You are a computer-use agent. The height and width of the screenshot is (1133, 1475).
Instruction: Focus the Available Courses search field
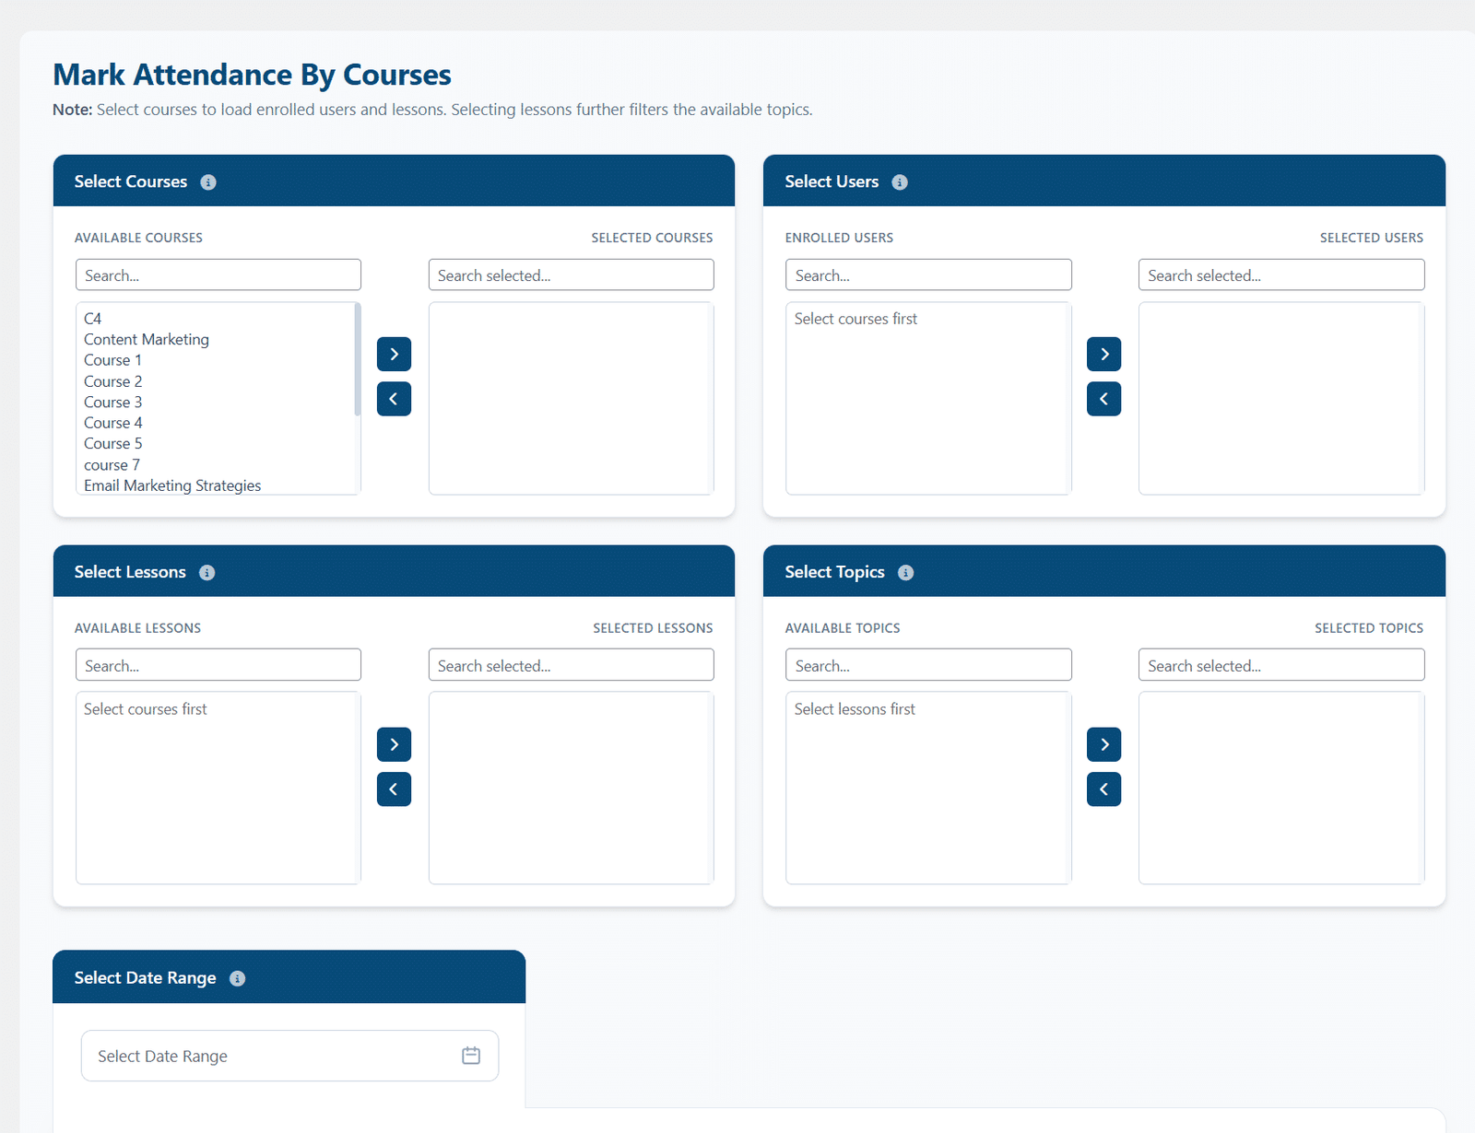pyautogui.click(x=218, y=274)
